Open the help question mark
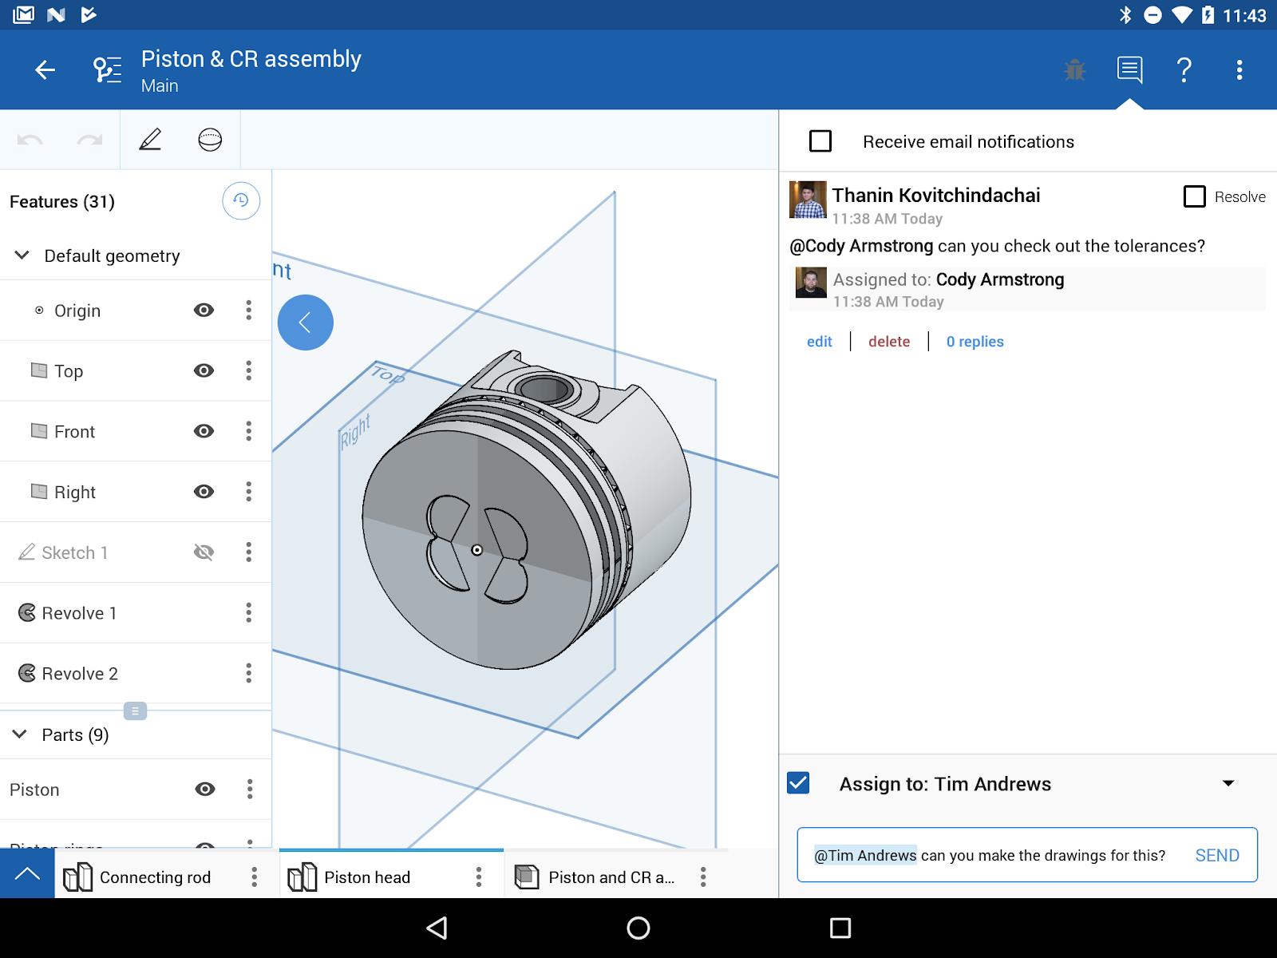The height and width of the screenshot is (958, 1277). coord(1184,70)
